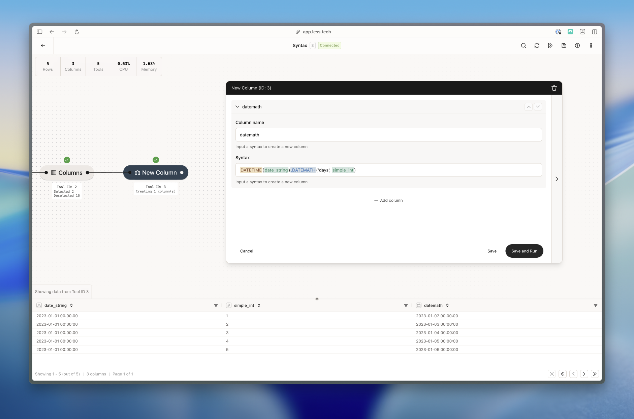This screenshot has width=634, height=419.
Task: Click the Memory 1.63% stat
Action: click(x=149, y=66)
